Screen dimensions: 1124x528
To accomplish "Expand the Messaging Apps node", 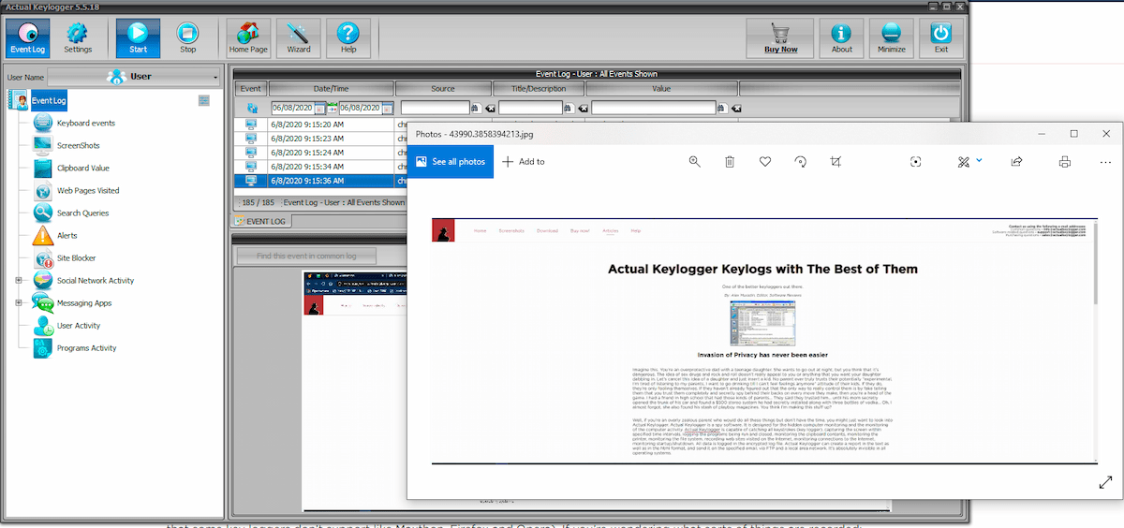I will (x=18, y=302).
